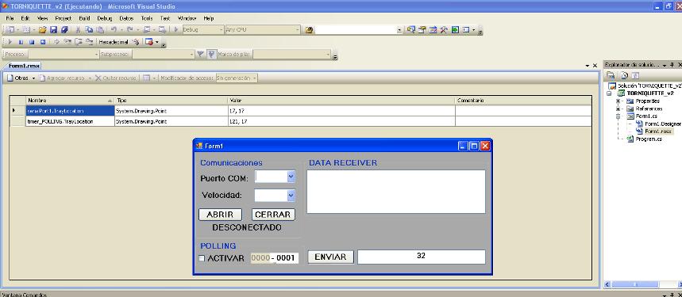Expand the Properties node in Solution Explorer

click(x=618, y=101)
